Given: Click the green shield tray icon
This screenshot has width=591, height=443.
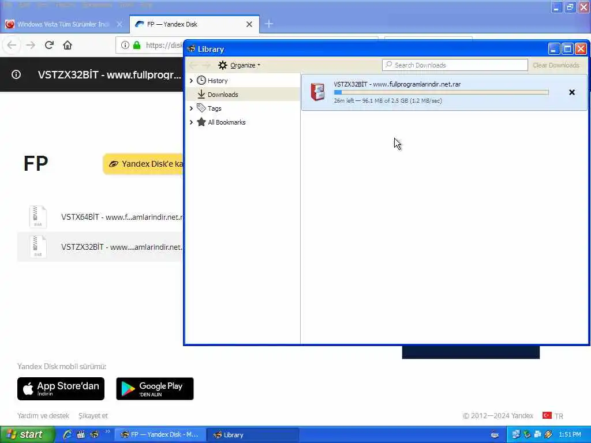Looking at the screenshot, I should 527,434.
